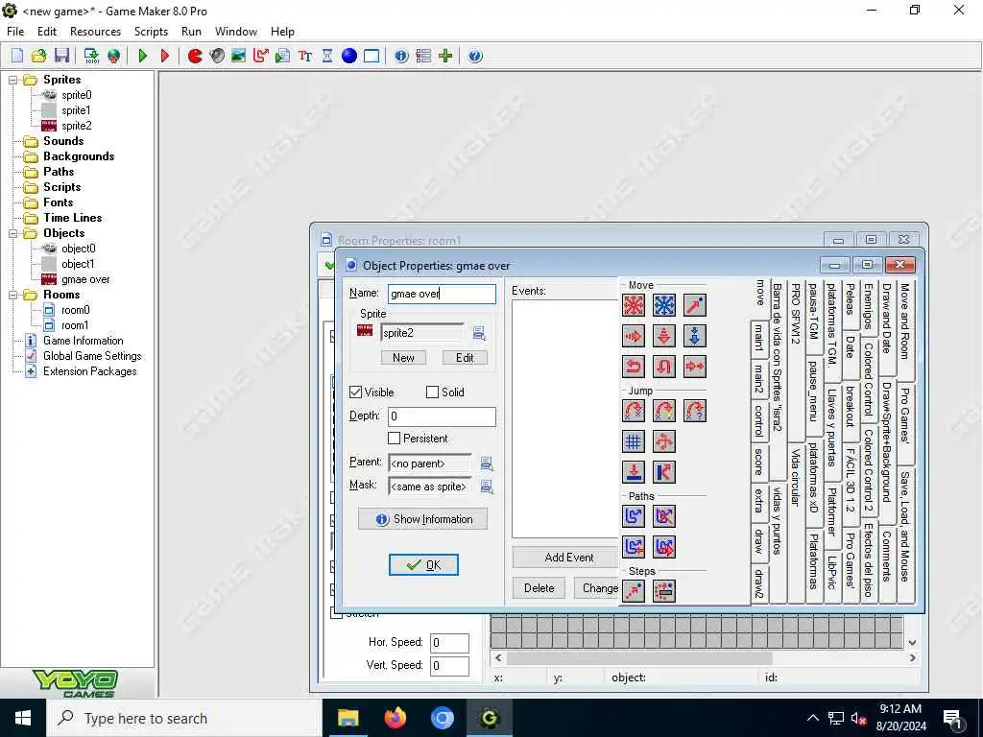This screenshot has width=983, height=737.
Task: Confirm object properties with the OK button
Action: pyautogui.click(x=423, y=564)
